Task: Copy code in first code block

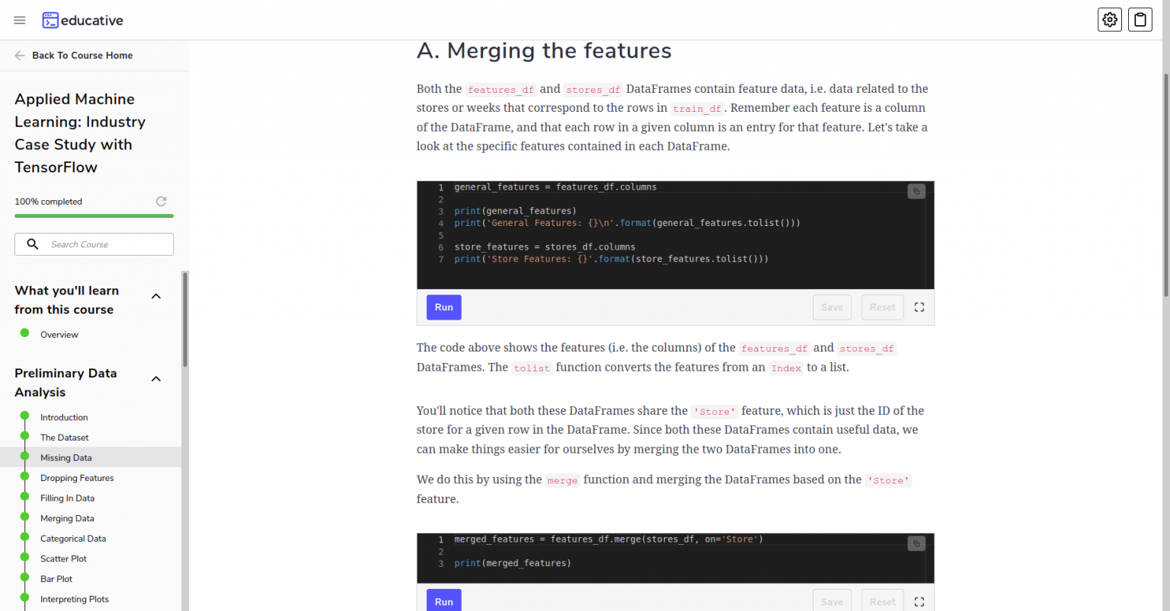Action: [x=916, y=192]
